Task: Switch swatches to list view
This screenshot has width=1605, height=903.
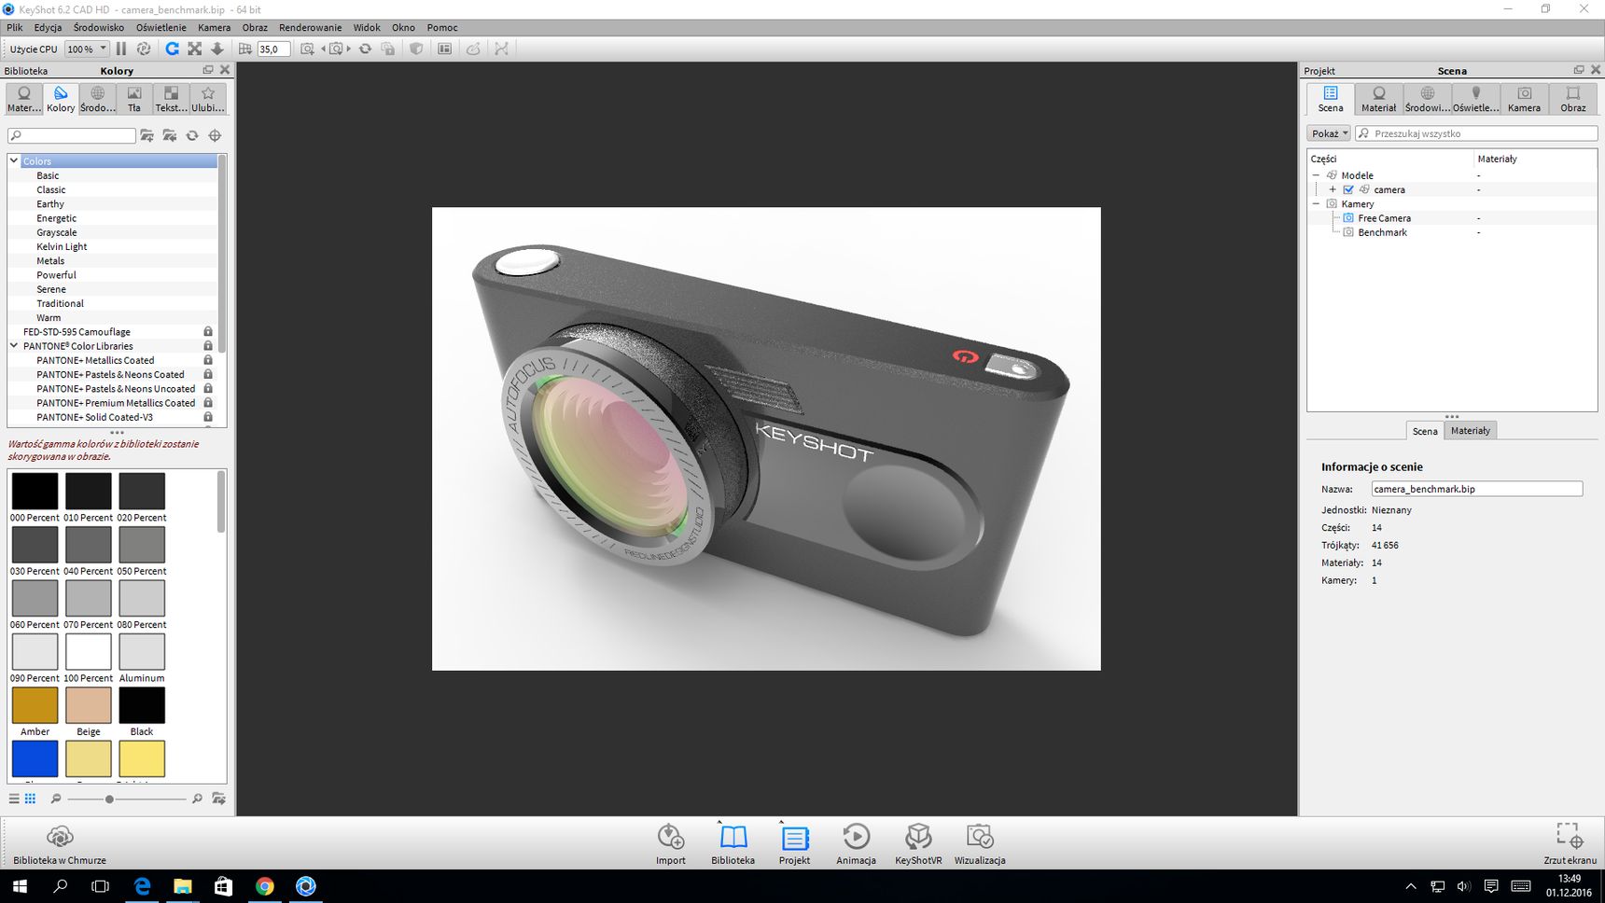Action: tap(14, 799)
